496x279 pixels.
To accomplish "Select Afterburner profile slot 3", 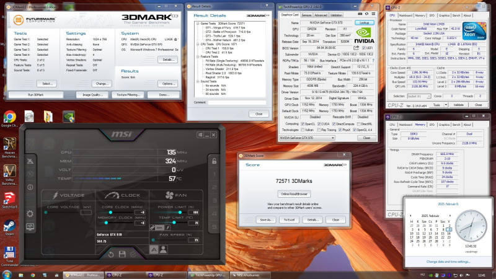I will coord(214,200).
